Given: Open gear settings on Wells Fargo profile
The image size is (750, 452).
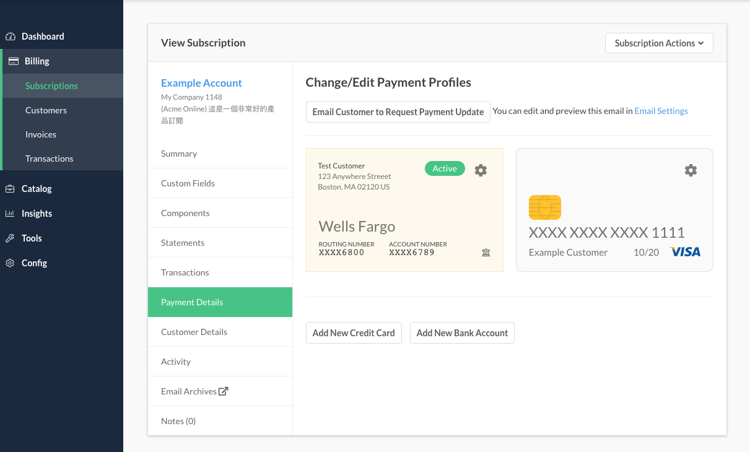Looking at the screenshot, I should point(481,170).
